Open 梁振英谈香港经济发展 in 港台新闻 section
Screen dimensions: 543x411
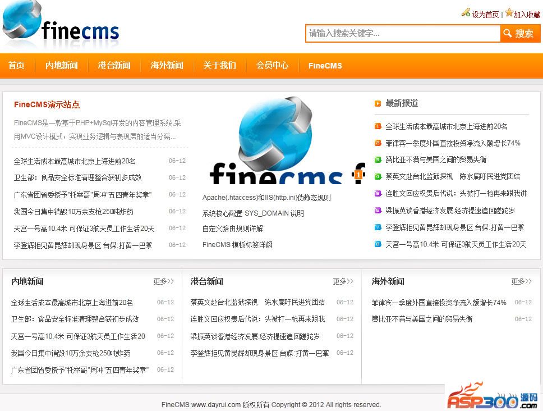click(x=255, y=336)
